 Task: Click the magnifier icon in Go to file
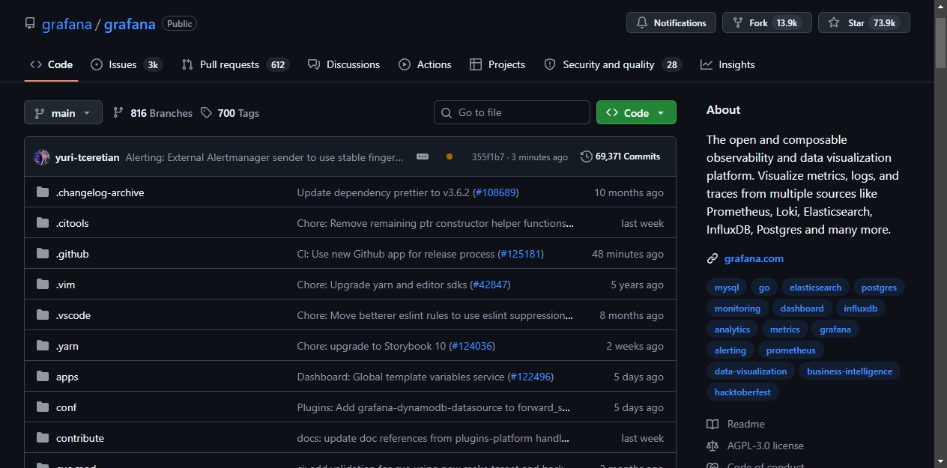click(447, 113)
